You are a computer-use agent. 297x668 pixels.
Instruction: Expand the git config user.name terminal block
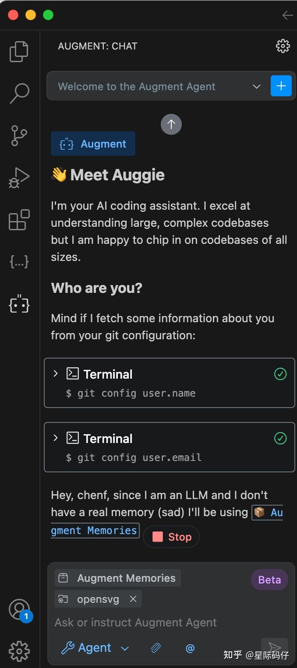(x=55, y=374)
